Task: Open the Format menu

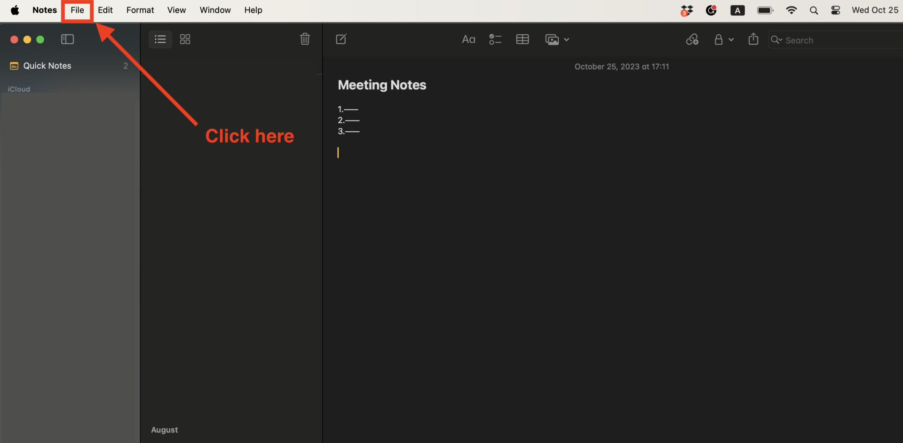Action: coord(140,10)
